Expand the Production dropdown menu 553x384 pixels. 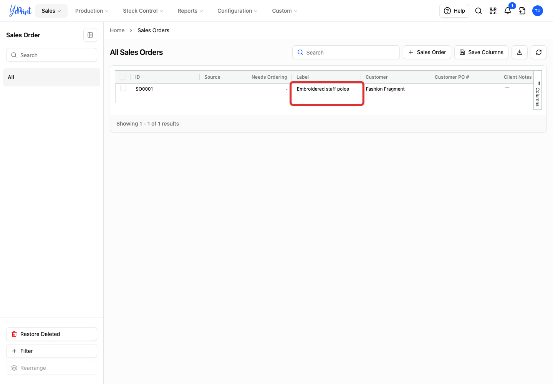(x=92, y=11)
